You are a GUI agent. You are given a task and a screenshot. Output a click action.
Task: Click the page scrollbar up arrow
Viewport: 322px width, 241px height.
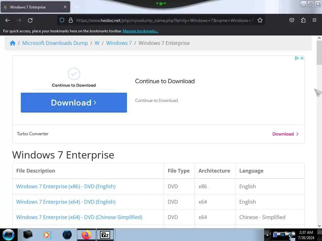point(319,38)
